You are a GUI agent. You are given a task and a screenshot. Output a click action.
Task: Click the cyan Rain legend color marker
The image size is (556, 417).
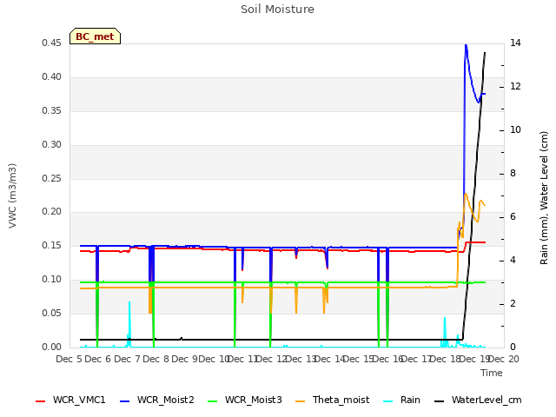pos(388,401)
